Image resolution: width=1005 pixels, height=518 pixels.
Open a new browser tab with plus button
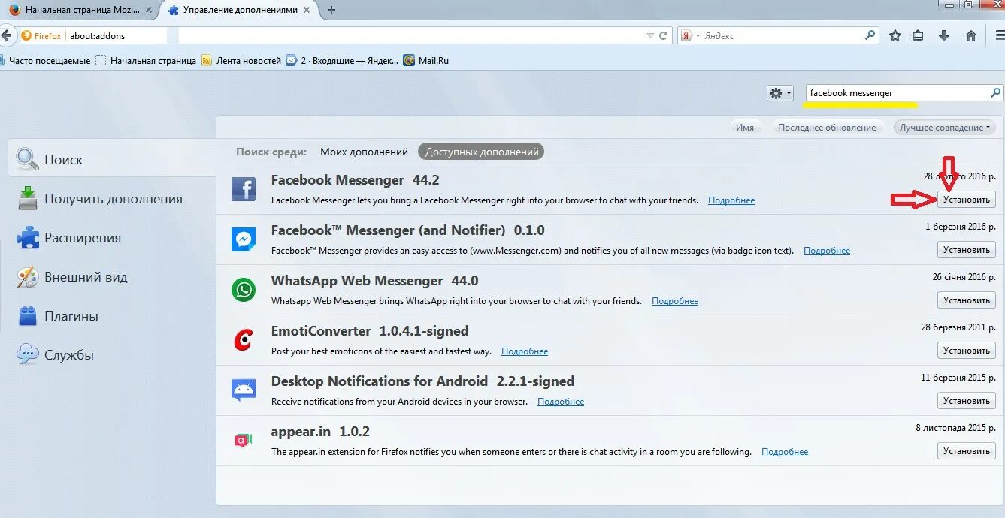click(331, 10)
